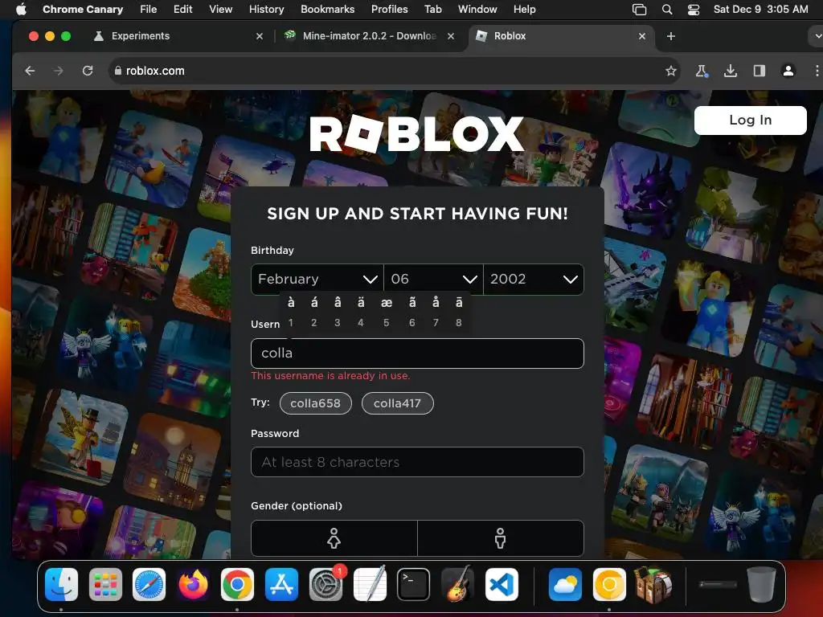
Task: Open a new tab with plus button
Action: point(671,36)
